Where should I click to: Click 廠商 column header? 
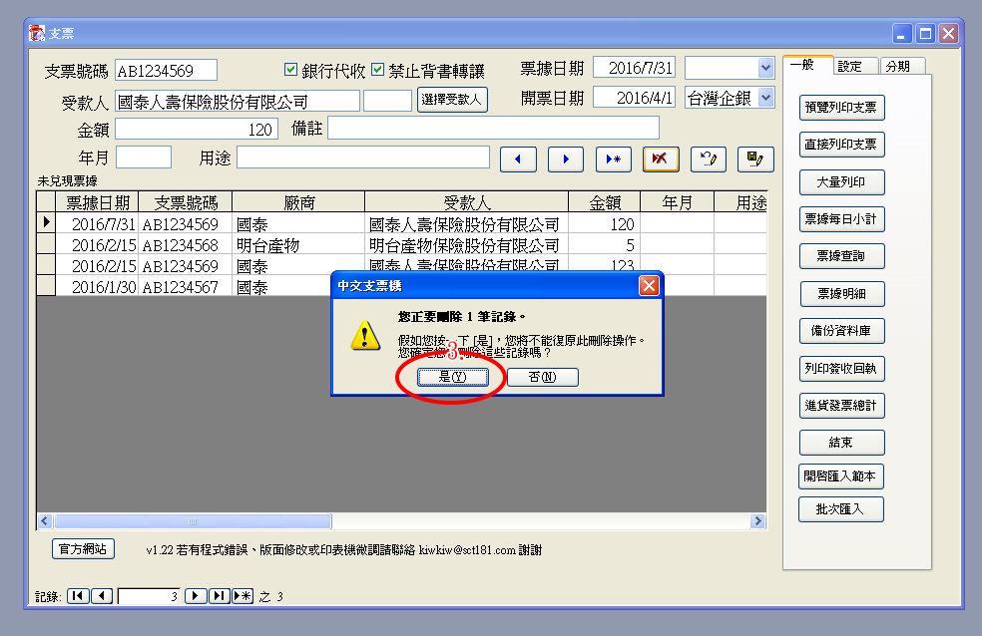(298, 202)
